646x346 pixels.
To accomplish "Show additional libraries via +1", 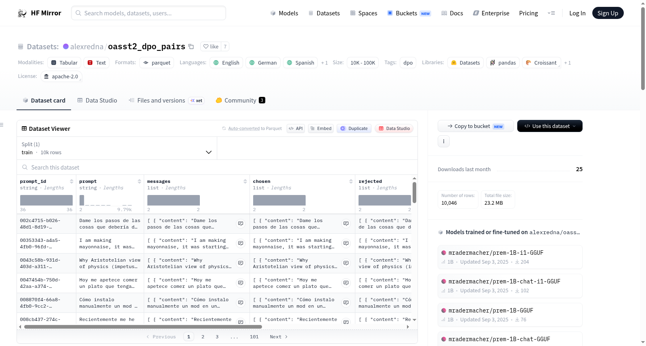I will pos(567,63).
